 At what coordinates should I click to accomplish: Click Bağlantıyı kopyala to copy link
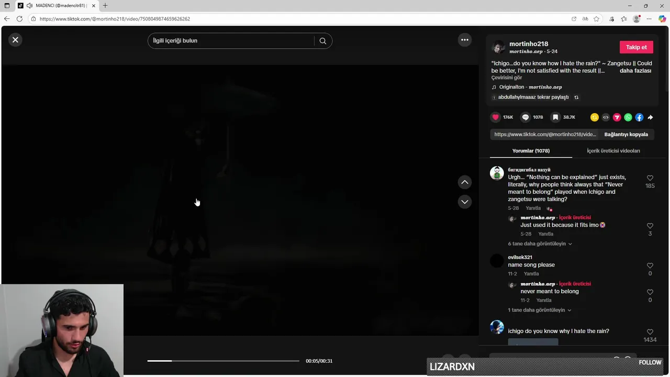coord(626,135)
